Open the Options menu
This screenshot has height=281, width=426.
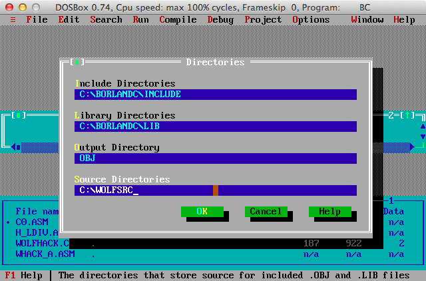311,19
